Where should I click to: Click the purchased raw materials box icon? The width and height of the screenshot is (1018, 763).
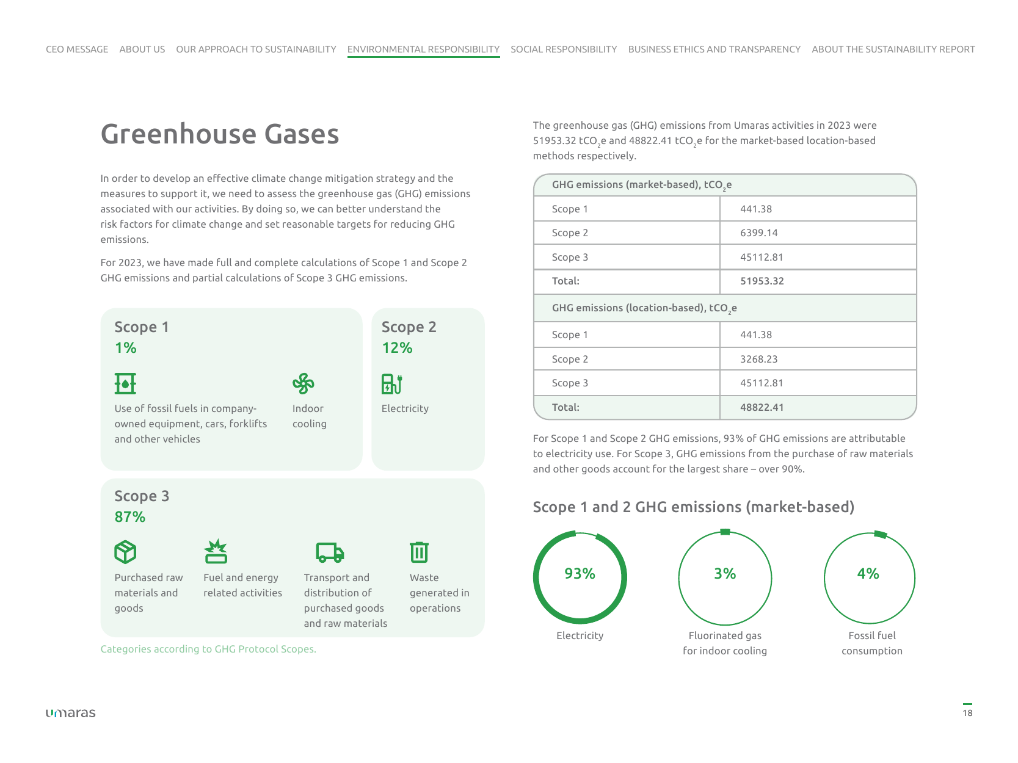125,552
